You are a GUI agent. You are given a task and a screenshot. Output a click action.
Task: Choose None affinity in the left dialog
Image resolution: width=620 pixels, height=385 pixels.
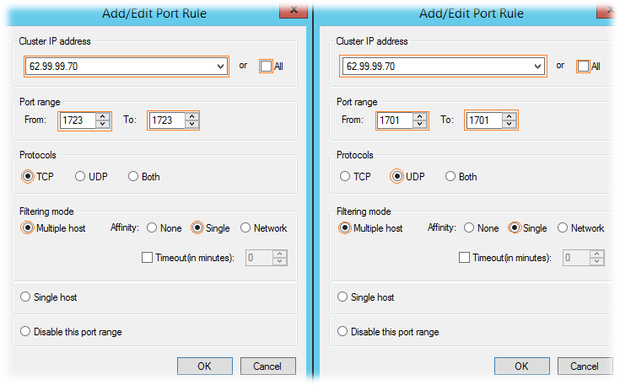click(x=152, y=227)
